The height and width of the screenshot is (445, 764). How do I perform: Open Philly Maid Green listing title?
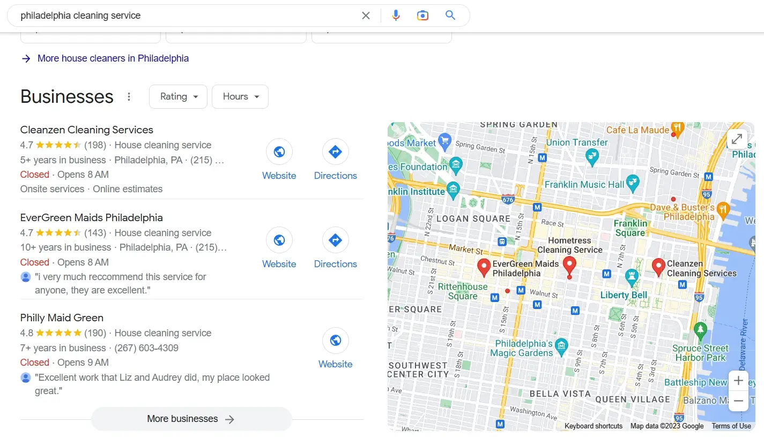(62, 318)
